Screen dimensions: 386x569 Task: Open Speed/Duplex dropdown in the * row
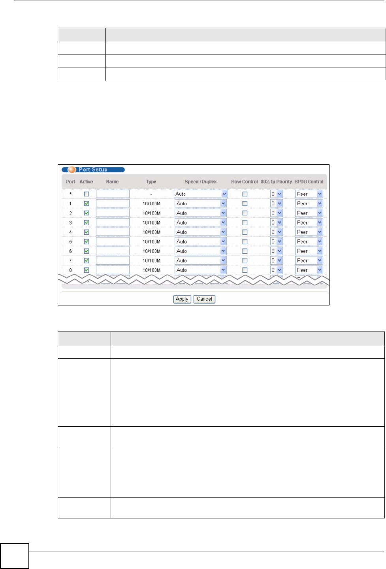click(201, 194)
